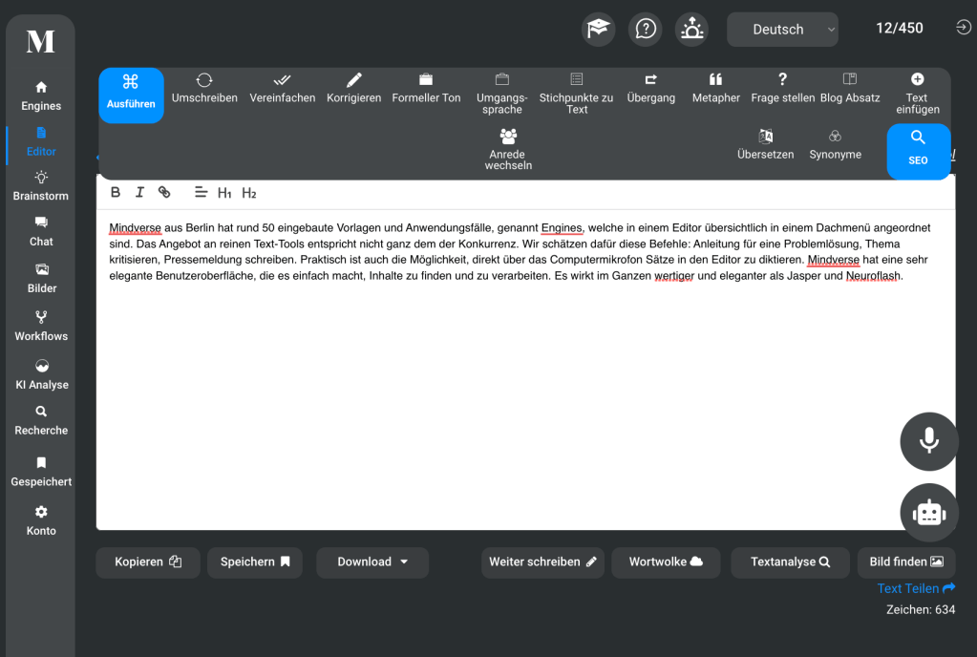Click the Korrigieren pencil tool
Image resolution: width=977 pixels, height=657 pixels.
click(353, 89)
